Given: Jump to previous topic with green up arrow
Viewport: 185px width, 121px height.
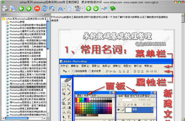Looking at the screenshot, I should 88,8.
